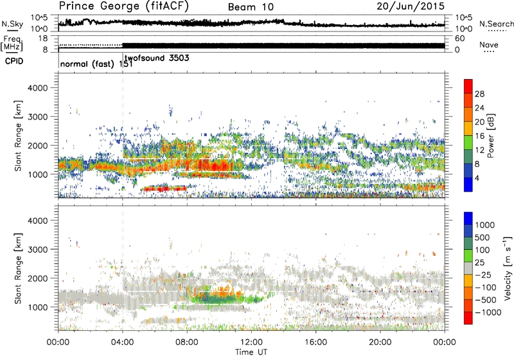This screenshot has width=514, height=356.
Task: Click the '08:00' time tick label
Action: (187, 343)
